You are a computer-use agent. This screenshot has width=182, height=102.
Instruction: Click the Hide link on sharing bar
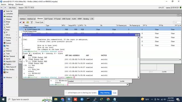[x=115, y=93]
